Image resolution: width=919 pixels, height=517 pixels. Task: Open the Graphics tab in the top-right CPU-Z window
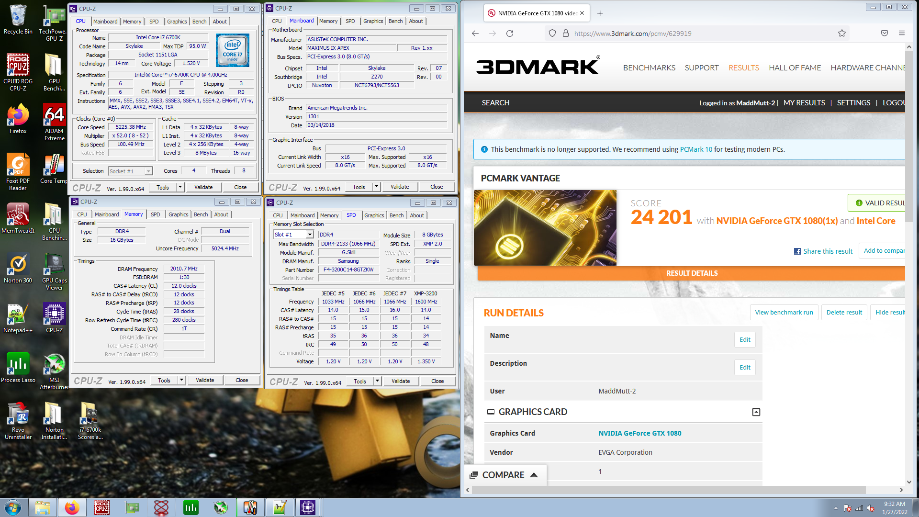[x=373, y=21]
